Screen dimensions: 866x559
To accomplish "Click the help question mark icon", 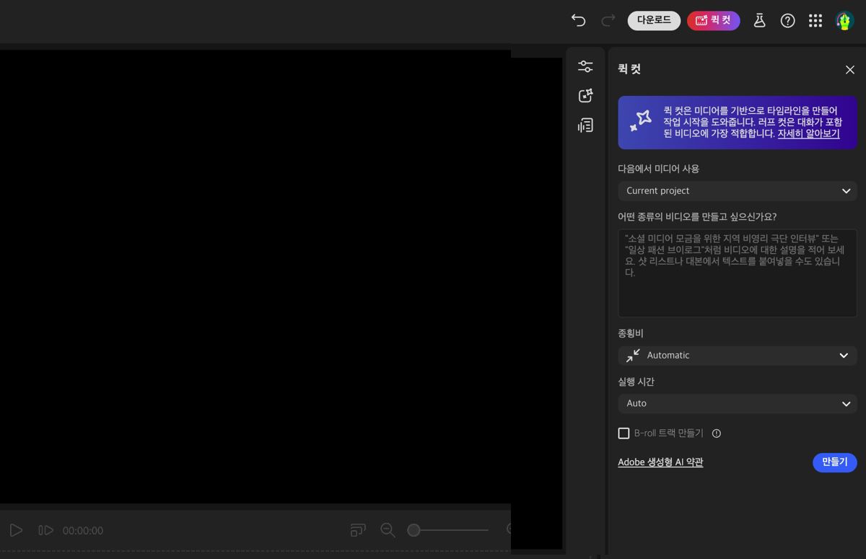I will (787, 20).
